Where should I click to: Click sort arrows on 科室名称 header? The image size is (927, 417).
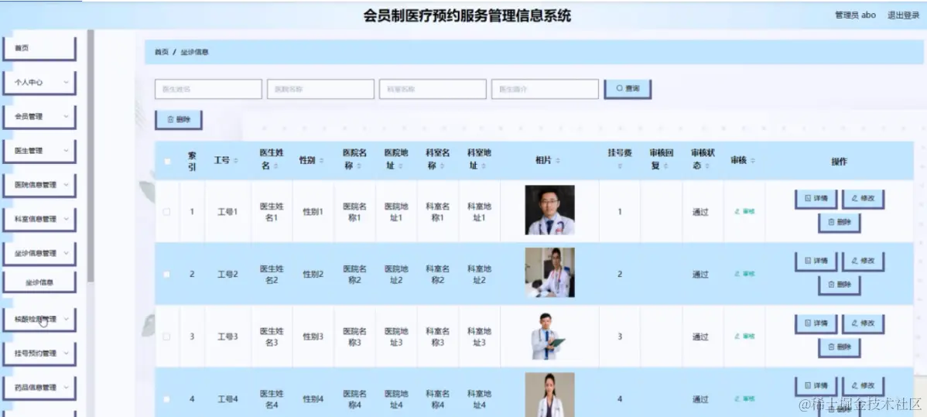coord(443,167)
